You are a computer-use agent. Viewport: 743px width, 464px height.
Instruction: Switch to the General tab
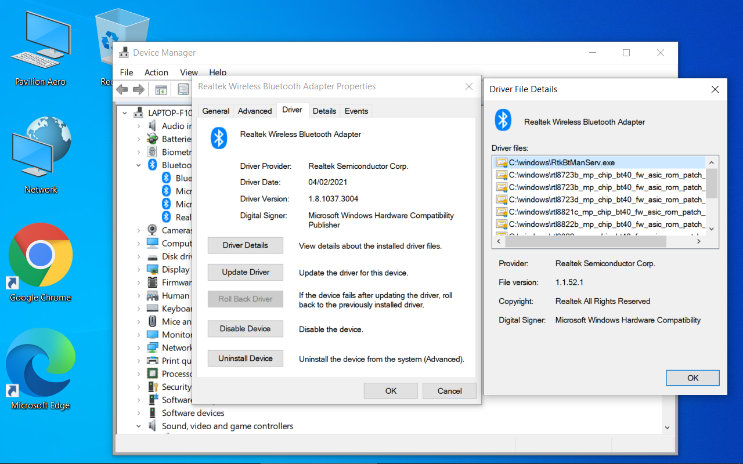pyautogui.click(x=216, y=111)
